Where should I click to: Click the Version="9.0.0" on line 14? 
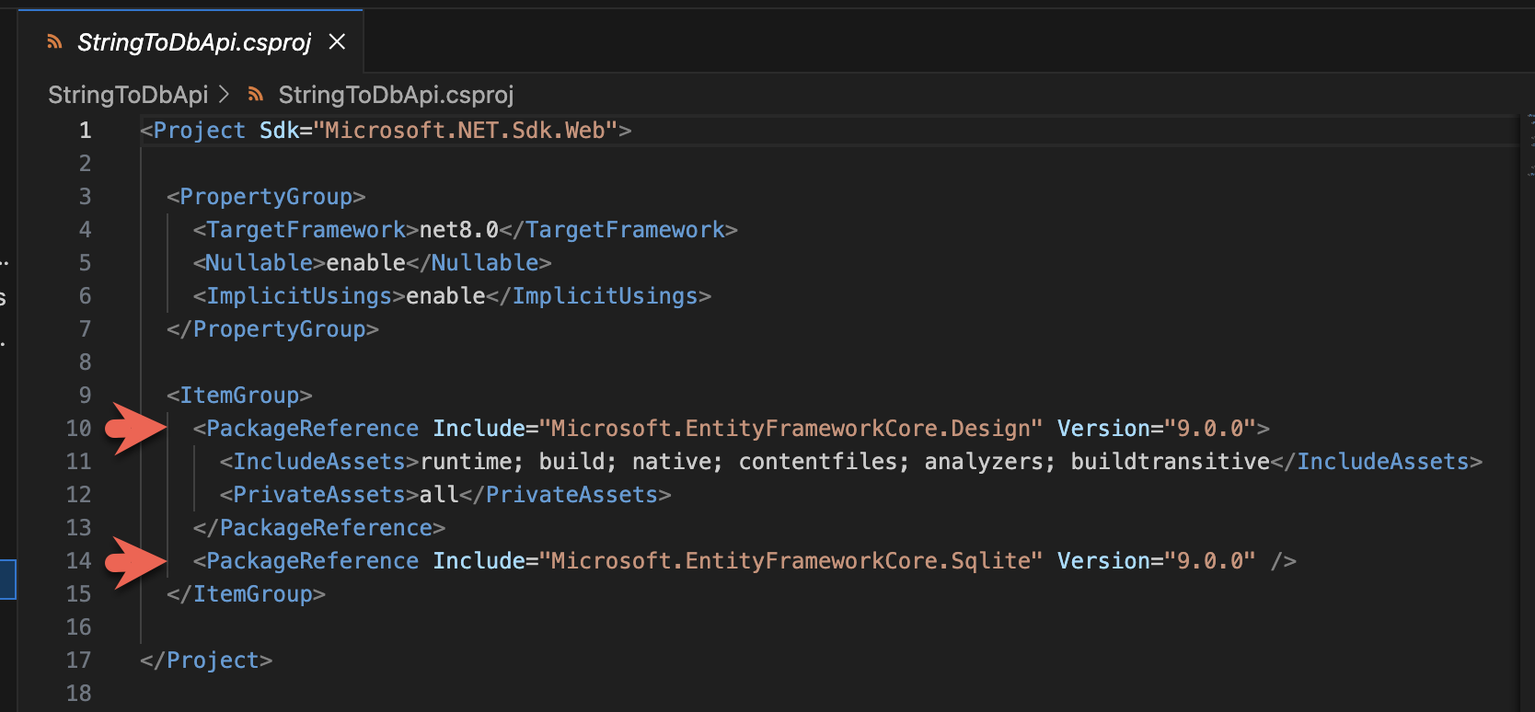pyautogui.click(x=1157, y=561)
